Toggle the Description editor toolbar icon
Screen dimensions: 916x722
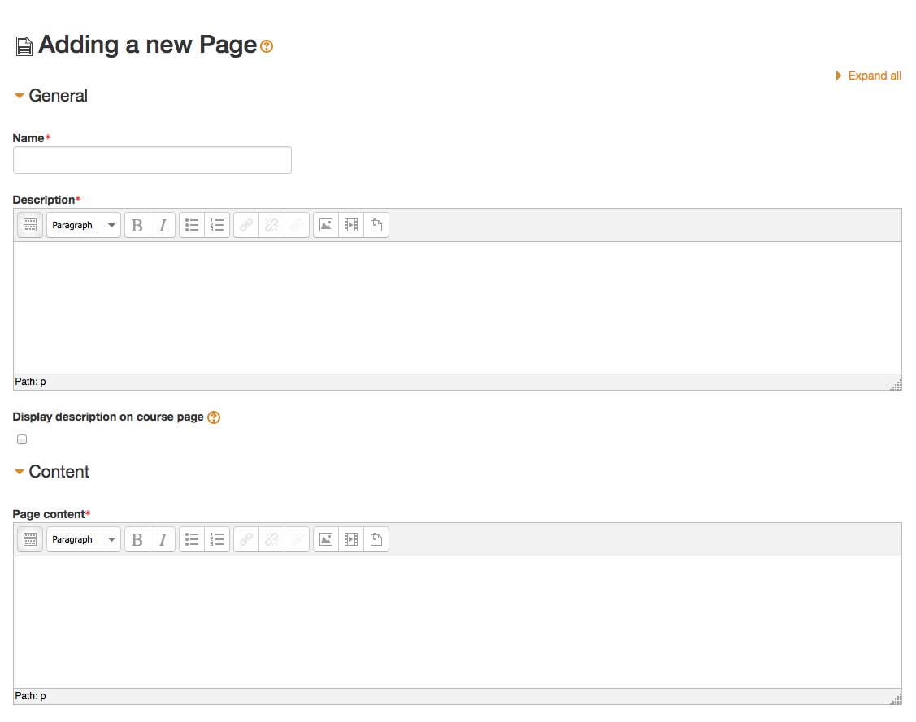(30, 225)
